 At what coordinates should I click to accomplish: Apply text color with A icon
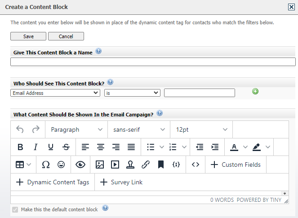click(x=234, y=147)
